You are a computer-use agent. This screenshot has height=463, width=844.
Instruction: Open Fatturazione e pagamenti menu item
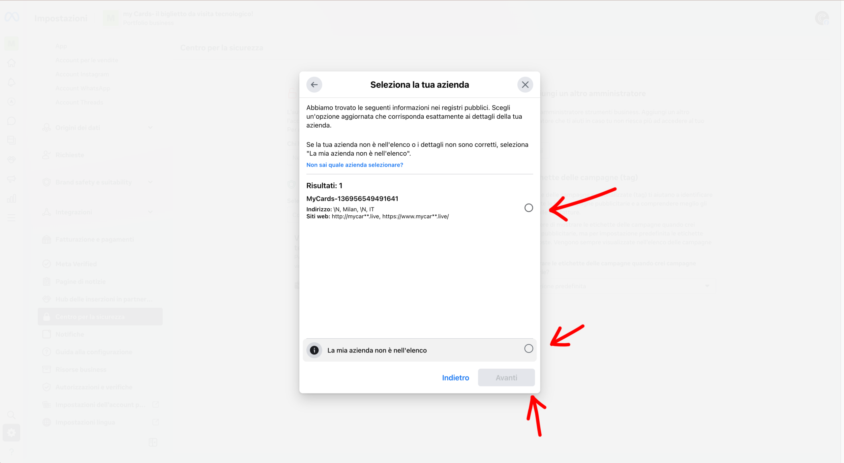(x=95, y=239)
